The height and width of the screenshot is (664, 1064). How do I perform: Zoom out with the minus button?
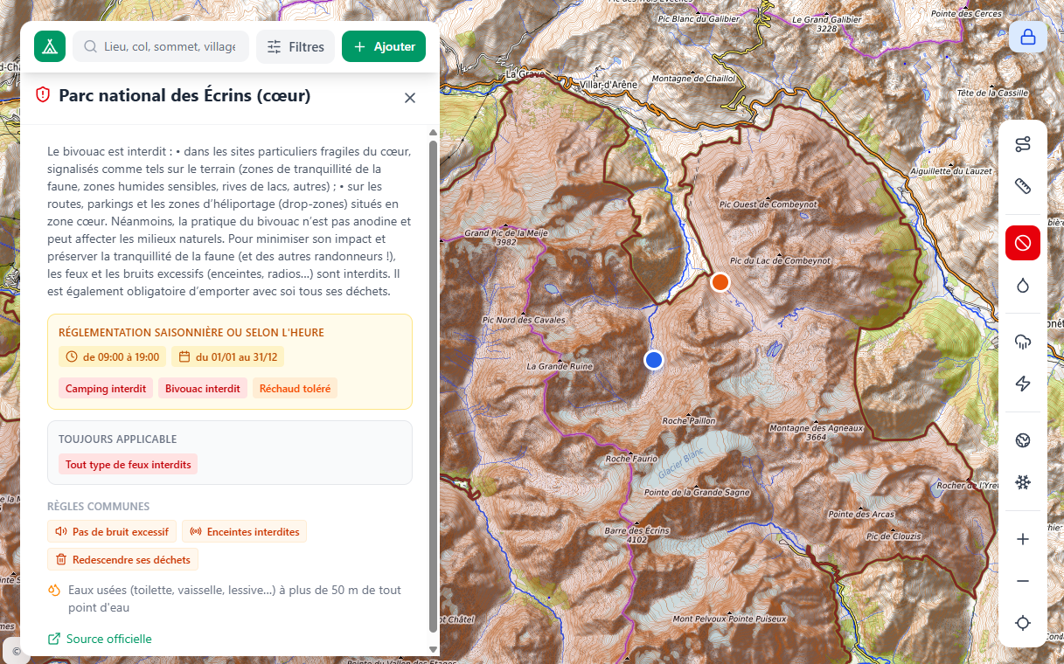[1023, 581]
